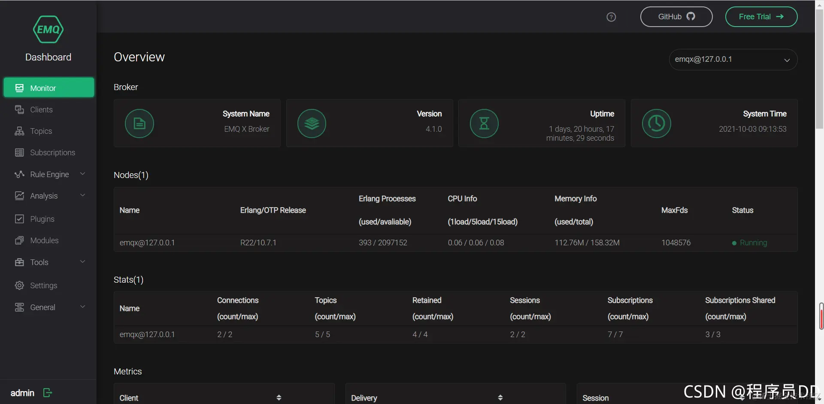Click the 2 / 2 Connections value

(x=225, y=335)
